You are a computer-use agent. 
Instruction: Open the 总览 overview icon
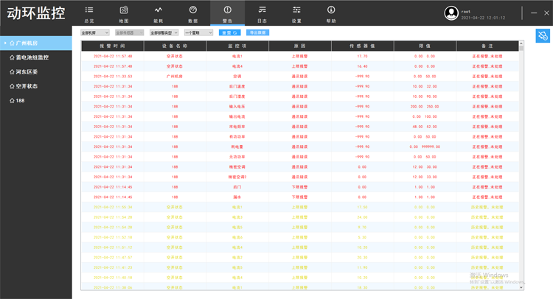pos(89,10)
